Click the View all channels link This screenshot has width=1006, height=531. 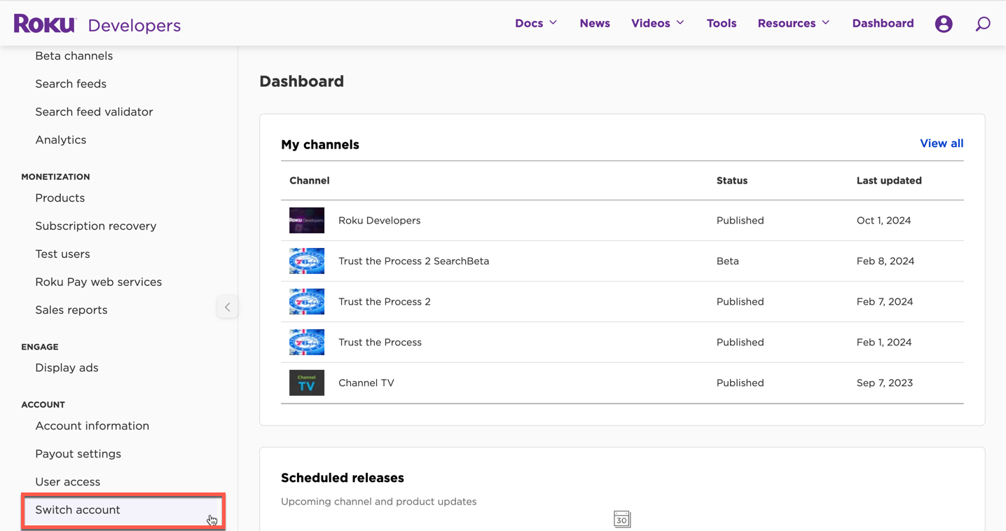pyautogui.click(x=941, y=144)
